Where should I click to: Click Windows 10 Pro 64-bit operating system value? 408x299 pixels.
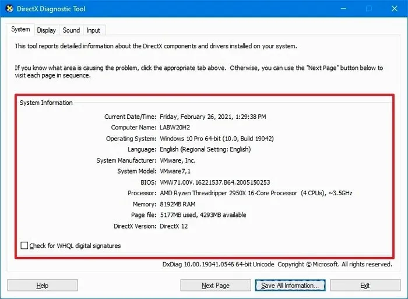click(217, 139)
